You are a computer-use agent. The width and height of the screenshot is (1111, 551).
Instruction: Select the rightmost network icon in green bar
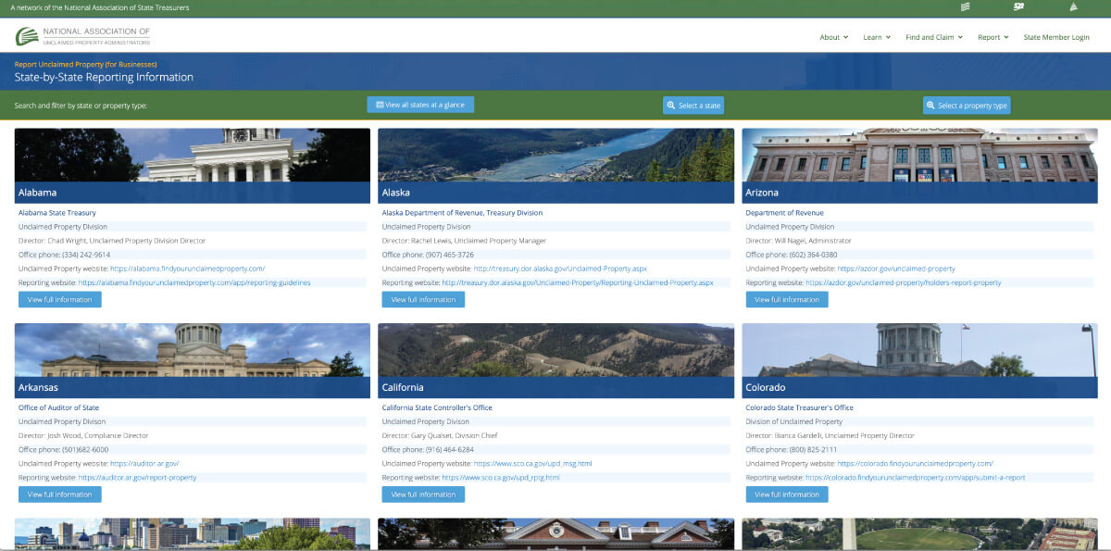click(x=1075, y=7)
